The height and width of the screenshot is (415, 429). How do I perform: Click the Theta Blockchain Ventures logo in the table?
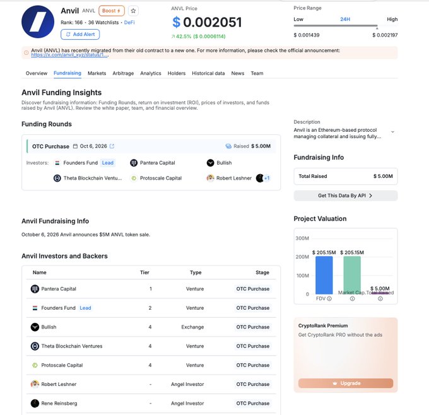35,346
